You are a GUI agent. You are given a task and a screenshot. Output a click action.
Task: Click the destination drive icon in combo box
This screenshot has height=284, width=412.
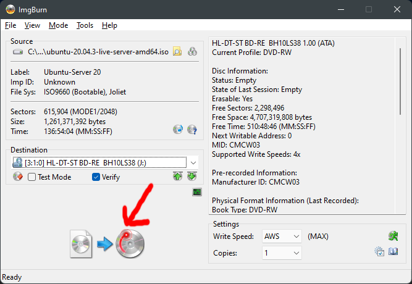click(18, 162)
